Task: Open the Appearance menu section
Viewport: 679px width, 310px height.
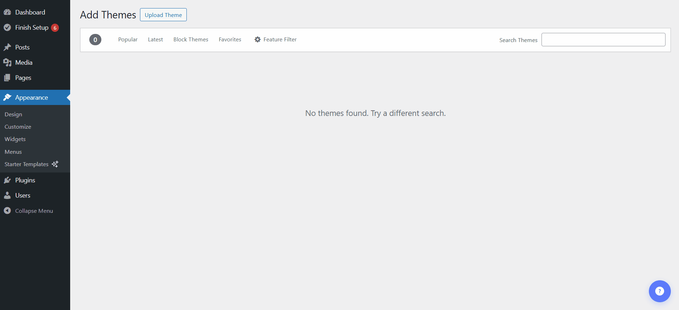Action: pyautogui.click(x=32, y=98)
